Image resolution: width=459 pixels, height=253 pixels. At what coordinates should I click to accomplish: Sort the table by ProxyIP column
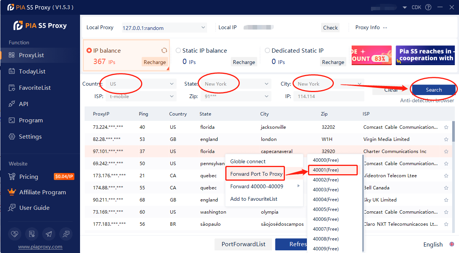[x=101, y=114]
